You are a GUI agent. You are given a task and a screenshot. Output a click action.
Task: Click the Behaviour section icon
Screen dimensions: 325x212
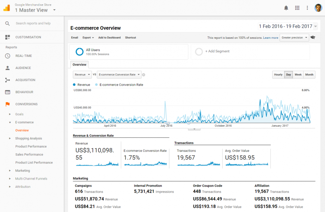[x=8, y=92]
